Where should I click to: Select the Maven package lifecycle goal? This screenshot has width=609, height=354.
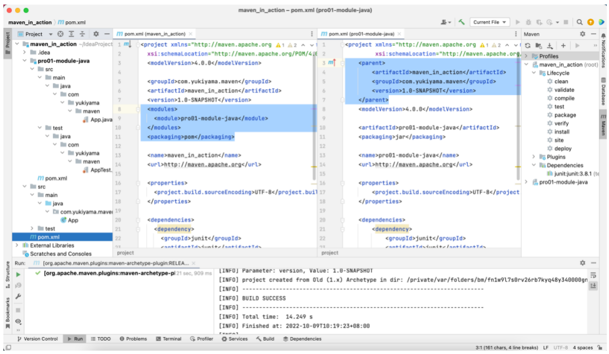coord(565,115)
